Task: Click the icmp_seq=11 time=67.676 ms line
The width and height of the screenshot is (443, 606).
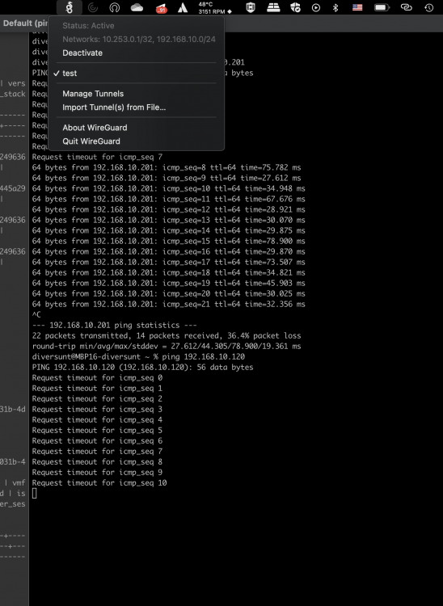Action: 168,199
